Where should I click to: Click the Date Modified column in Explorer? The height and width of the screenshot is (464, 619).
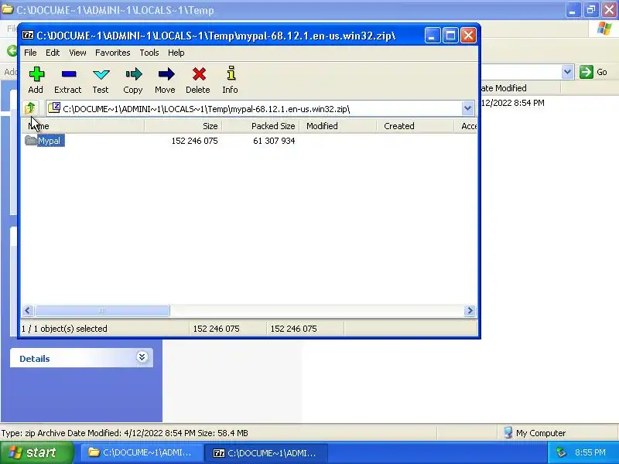point(520,88)
